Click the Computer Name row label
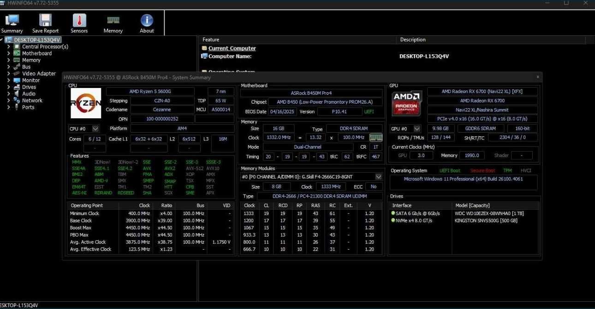Screen dimensions: 595x309 point(230,56)
